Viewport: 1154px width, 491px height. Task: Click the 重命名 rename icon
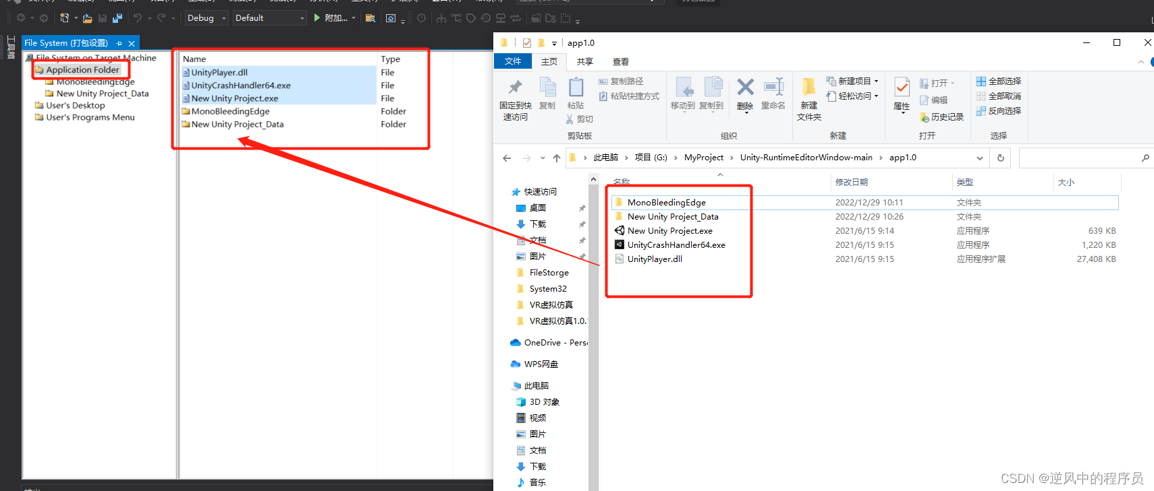point(773,87)
